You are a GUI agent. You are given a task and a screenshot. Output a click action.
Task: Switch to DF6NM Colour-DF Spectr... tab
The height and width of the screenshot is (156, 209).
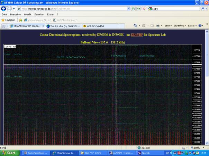coord(27,26)
